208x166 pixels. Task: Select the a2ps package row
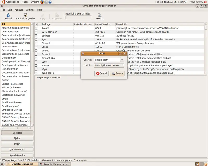(x=119, y=69)
